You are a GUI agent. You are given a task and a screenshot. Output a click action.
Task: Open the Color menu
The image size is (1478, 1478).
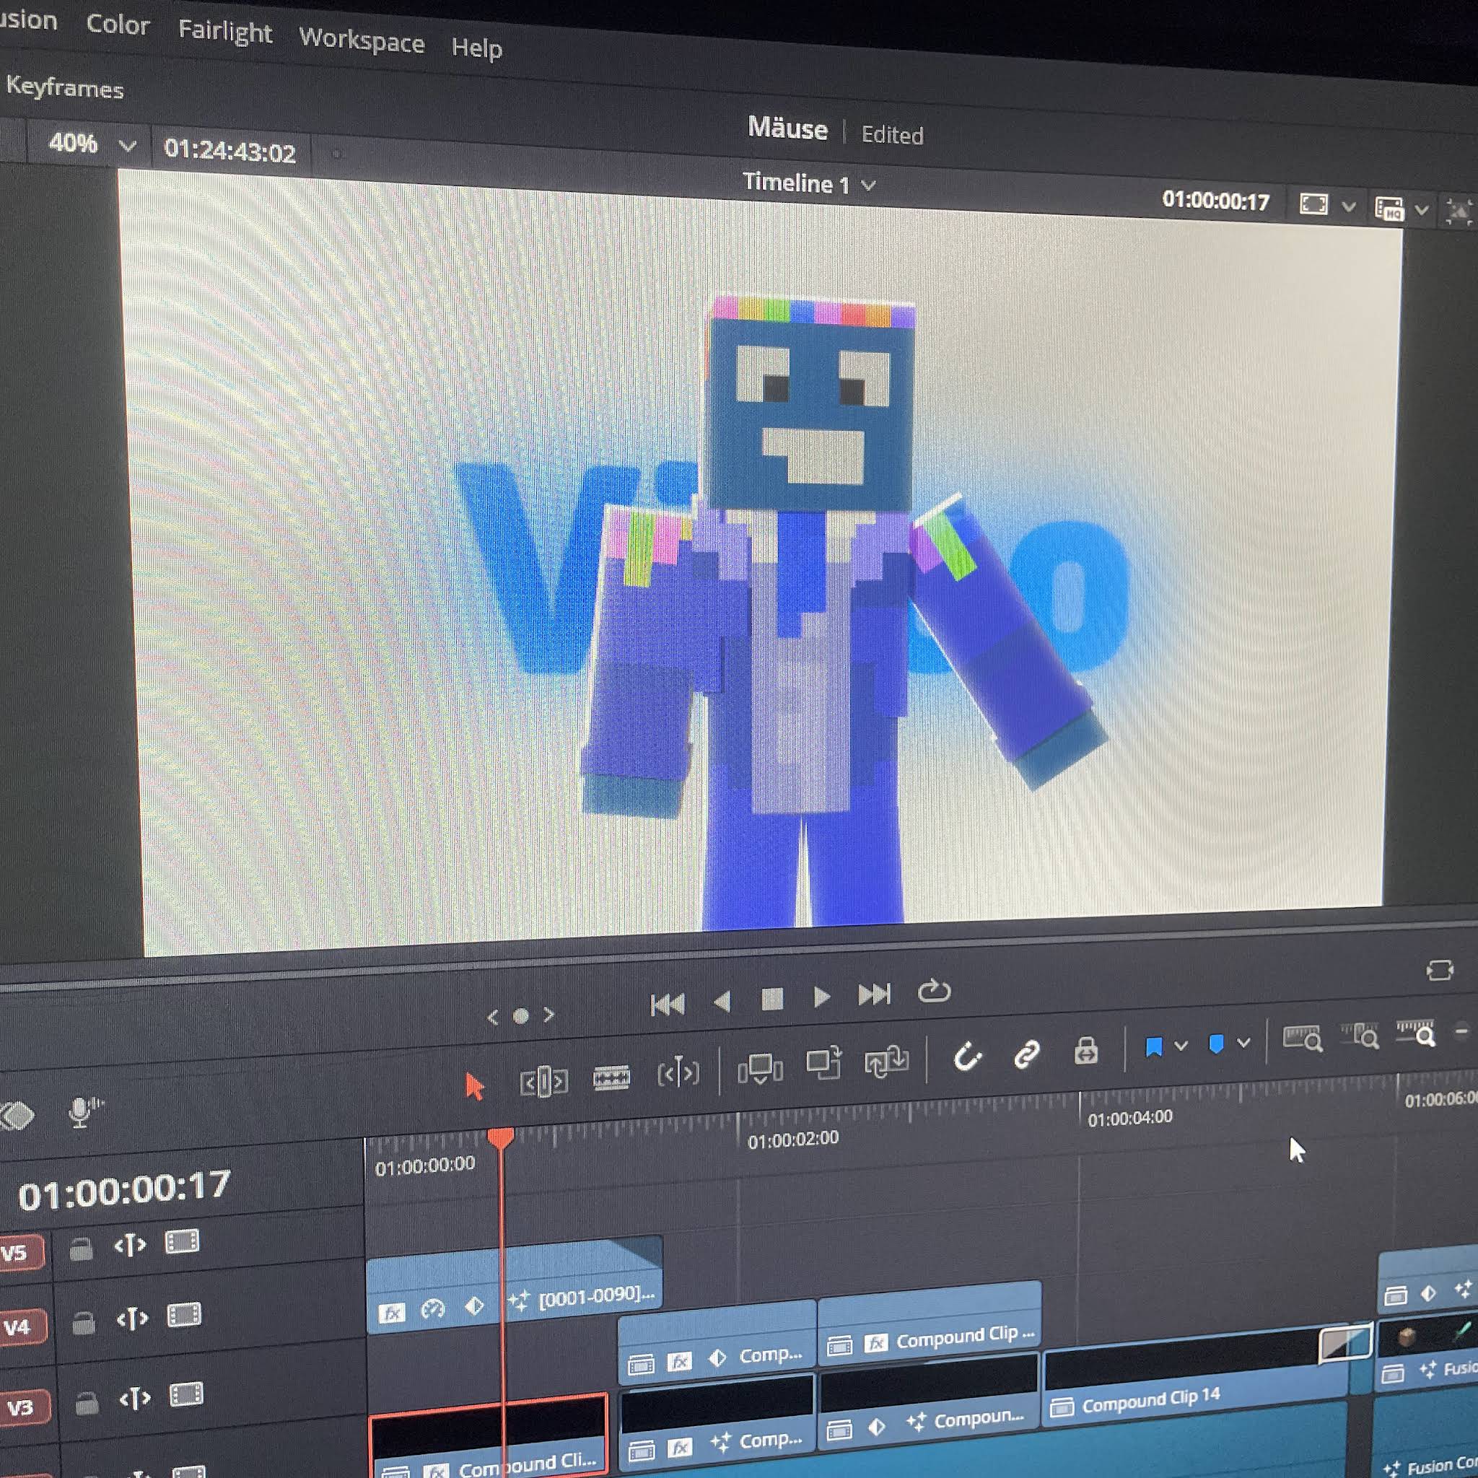click(x=118, y=25)
